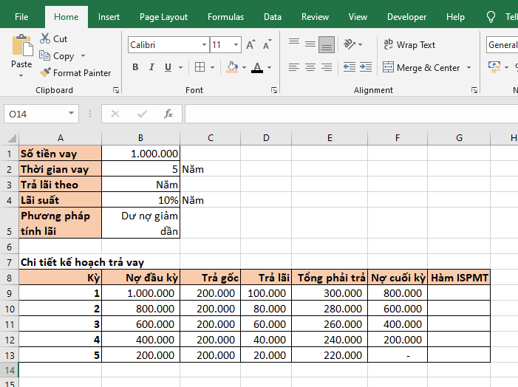Open the Calibri font name dropdown
Viewport: 518px width, 387px height.
pos(204,45)
